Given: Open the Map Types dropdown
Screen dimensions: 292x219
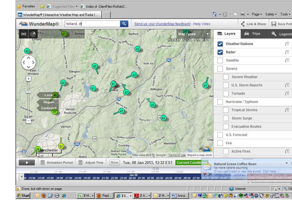Looking at the screenshot, I should click(193, 34).
